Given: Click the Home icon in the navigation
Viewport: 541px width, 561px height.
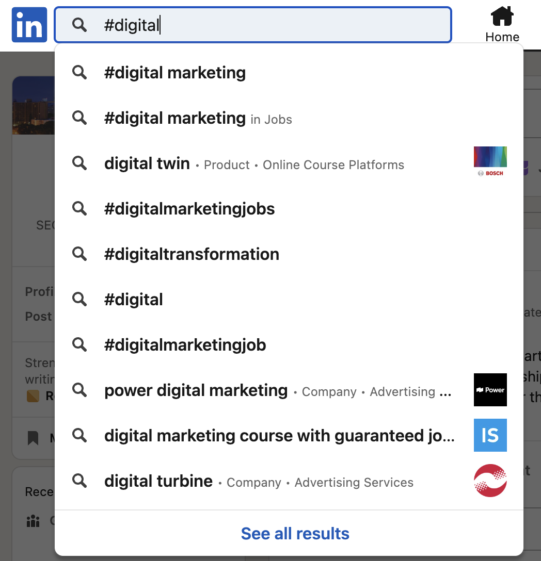Looking at the screenshot, I should pos(501,16).
